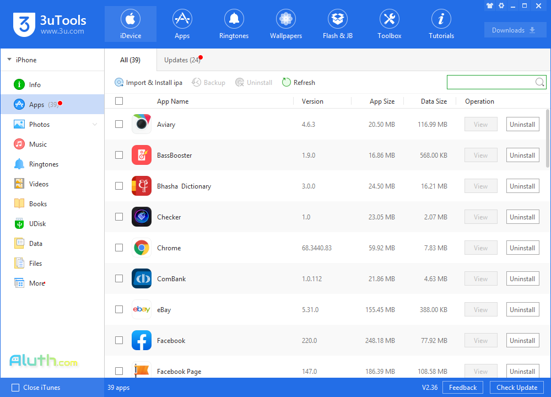The height and width of the screenshot is (397, 551).
Task: Check the checkbox next to Chrome
Action: tap(119, 248)
